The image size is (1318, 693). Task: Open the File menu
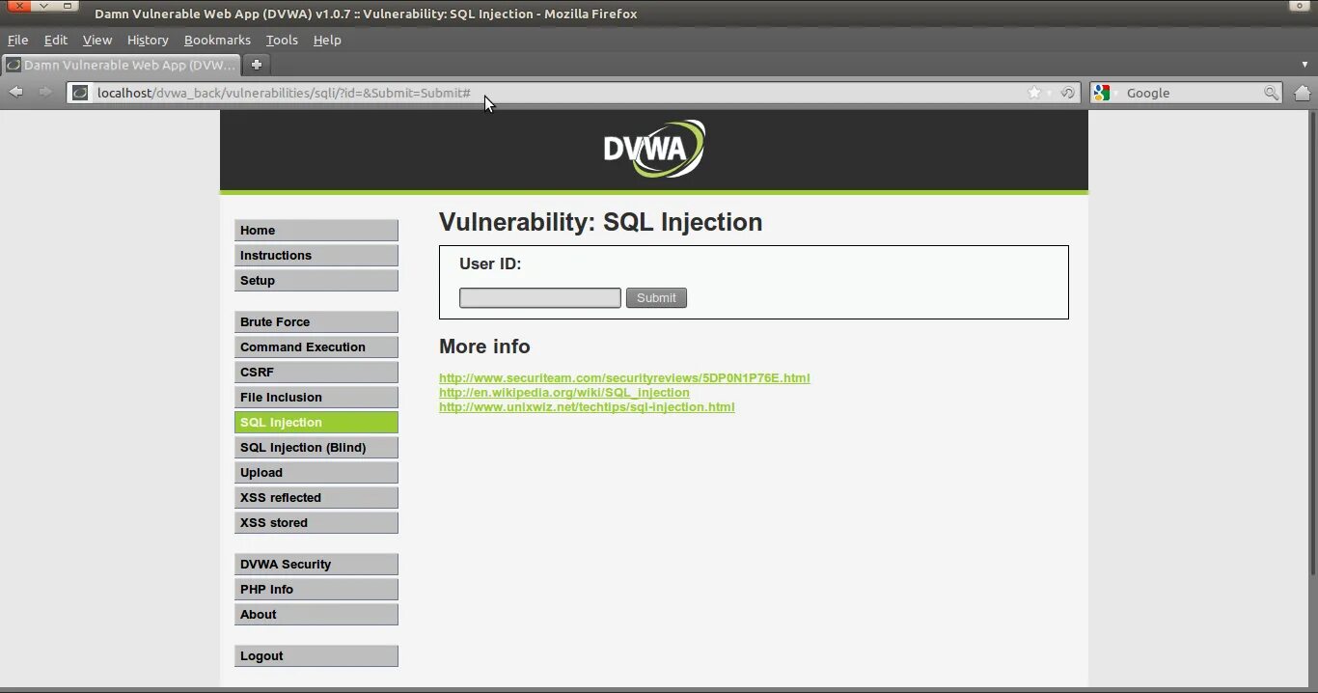(17, 40)
